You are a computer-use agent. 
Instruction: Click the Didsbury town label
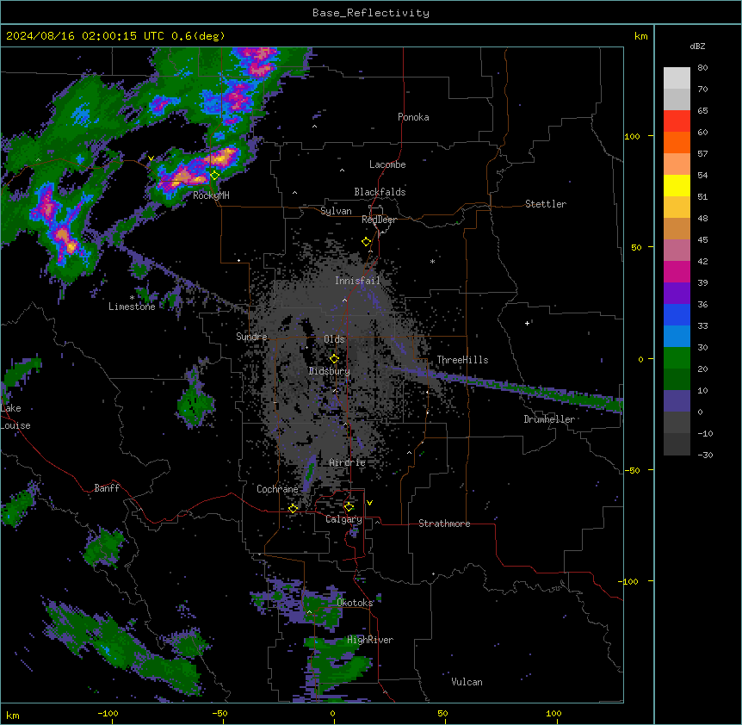coord(330,371)
